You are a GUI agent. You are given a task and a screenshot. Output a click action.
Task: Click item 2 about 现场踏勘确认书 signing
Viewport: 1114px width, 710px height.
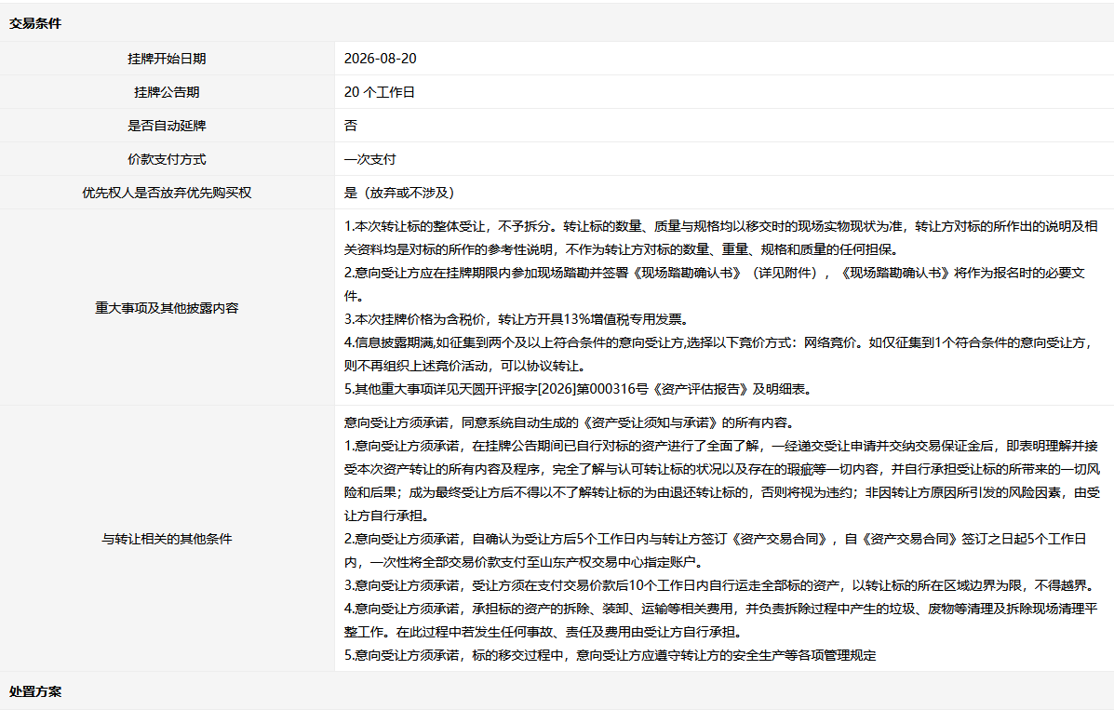(715, 285)
